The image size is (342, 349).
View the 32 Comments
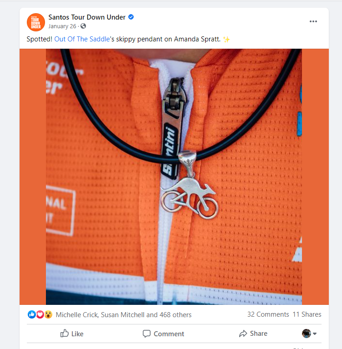point(268,314)
